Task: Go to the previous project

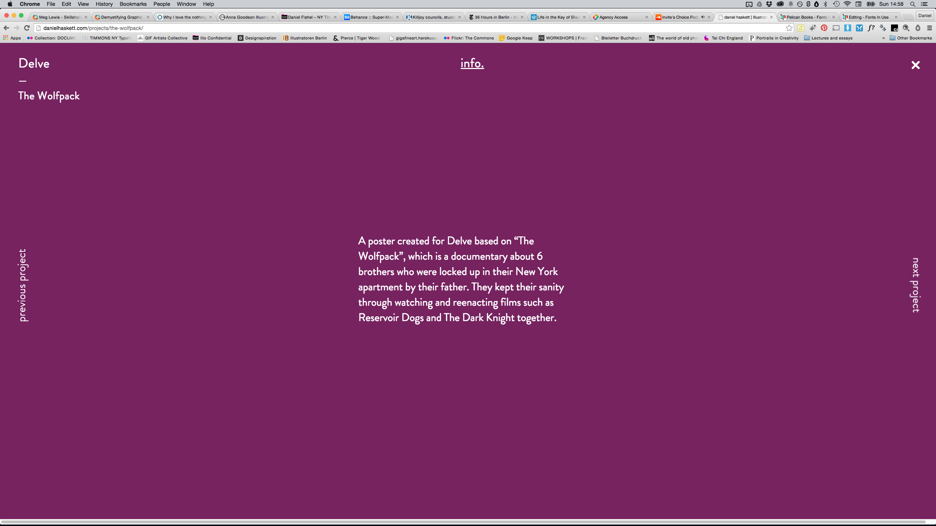Action: point(23,285)
